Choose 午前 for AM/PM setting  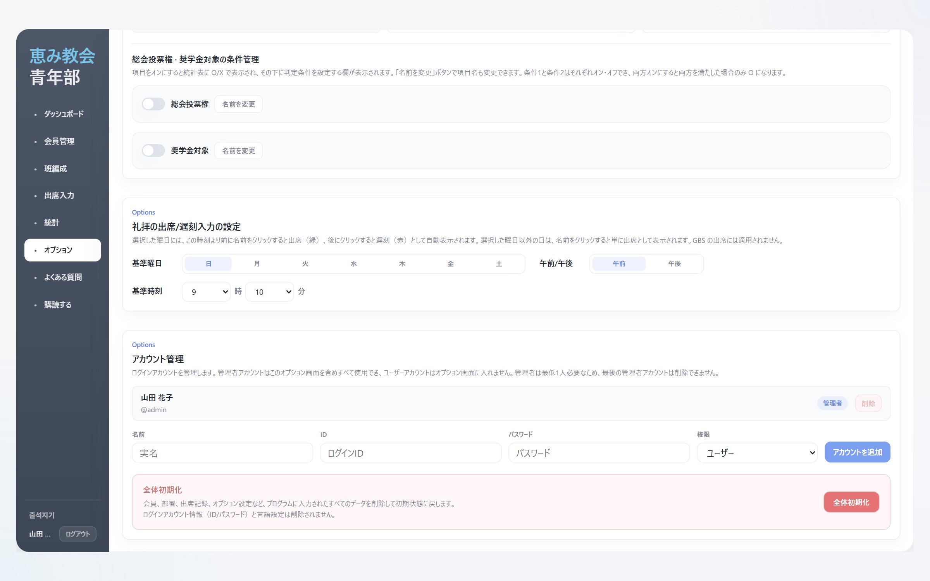[x=619, y=264]
